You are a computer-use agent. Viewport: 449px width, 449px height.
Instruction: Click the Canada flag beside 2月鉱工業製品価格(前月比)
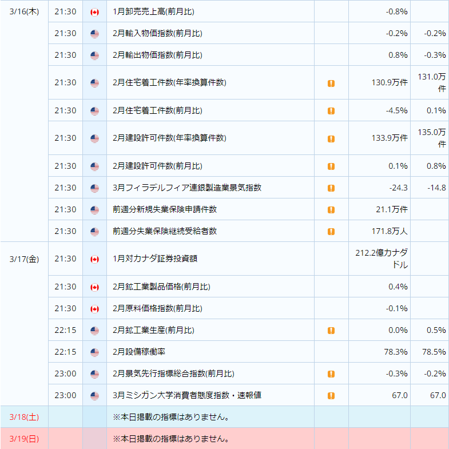pos(94,287)
